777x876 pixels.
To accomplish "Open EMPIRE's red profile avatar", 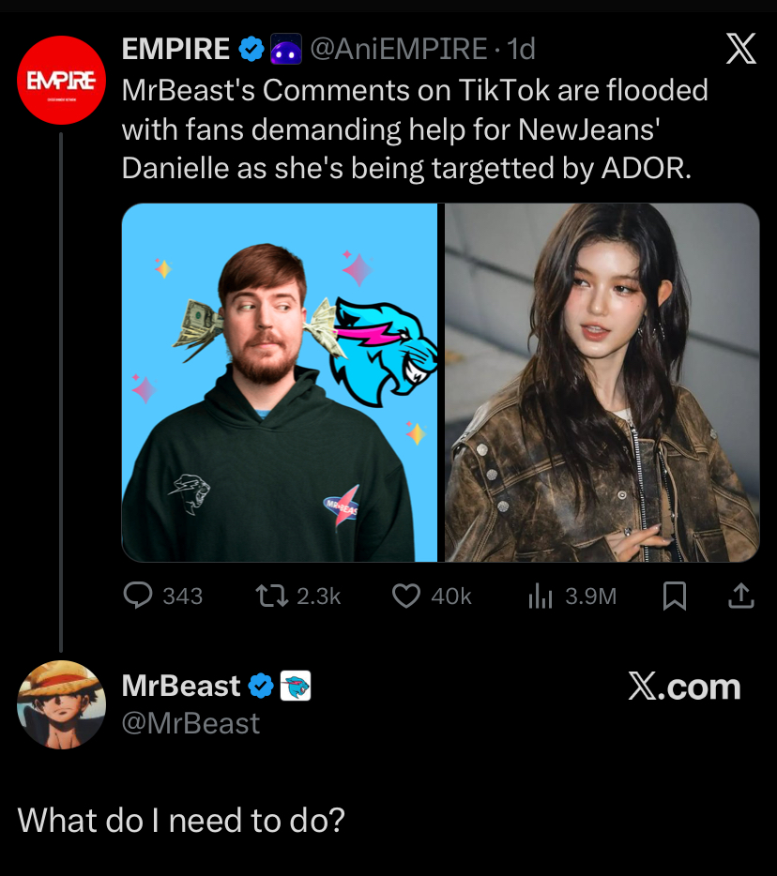I will (x=61, y=81).
